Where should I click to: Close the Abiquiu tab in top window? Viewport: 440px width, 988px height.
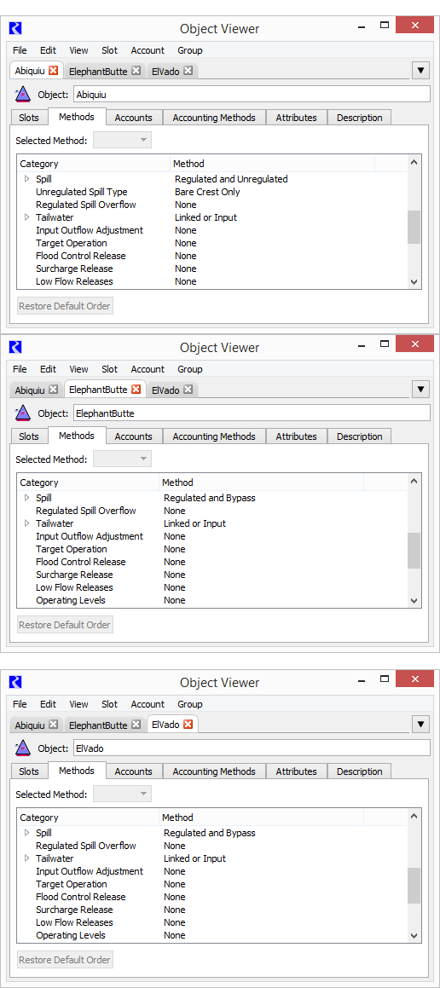click(53, 71)
